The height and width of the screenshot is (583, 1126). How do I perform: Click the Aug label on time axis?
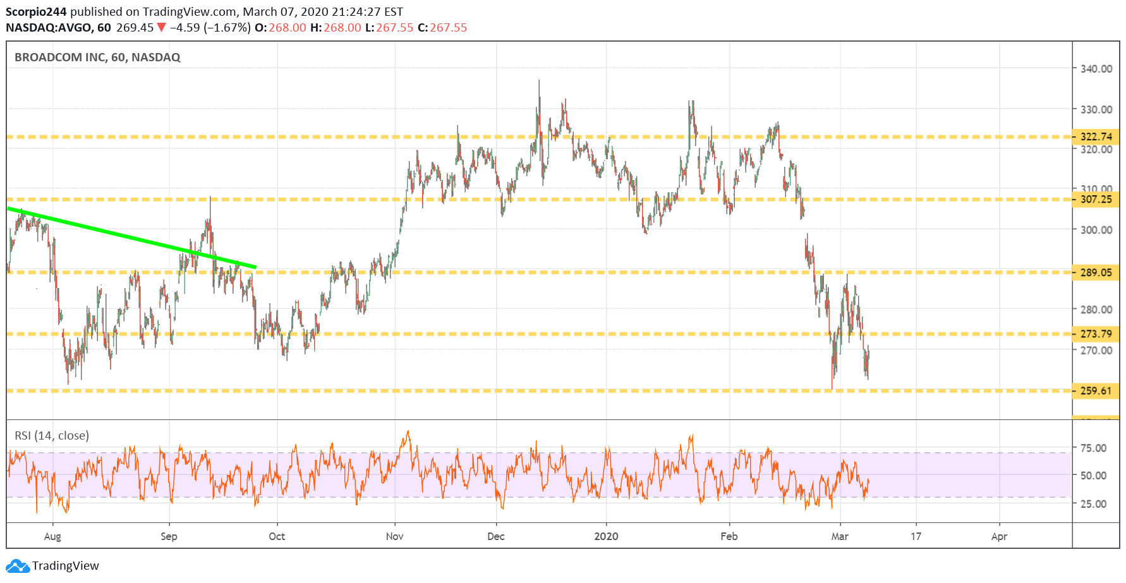click(x=52, y=536)
